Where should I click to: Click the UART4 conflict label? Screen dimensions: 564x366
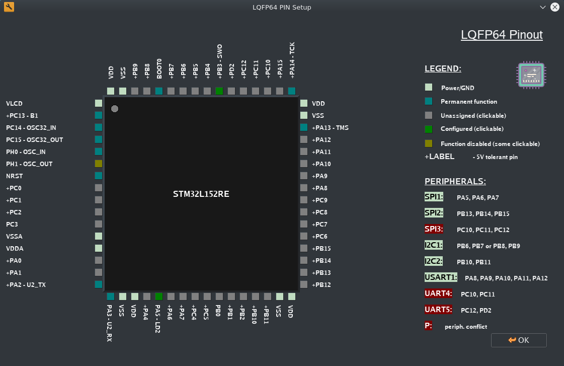(438, 293)
